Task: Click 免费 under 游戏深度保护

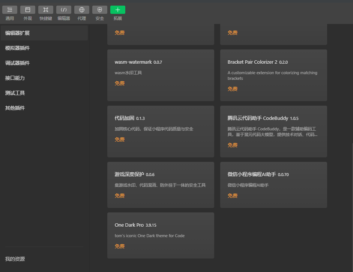Action: pos(120,196)
